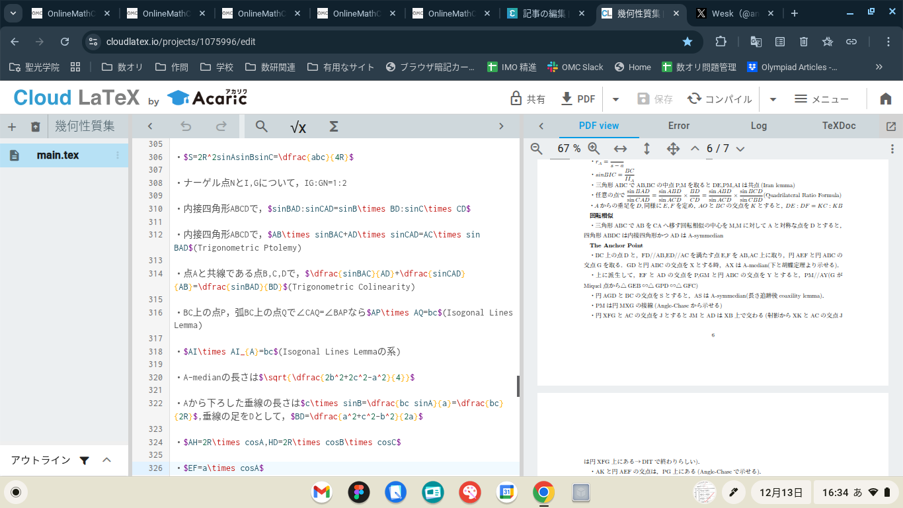Screen dimensions: 903x508
Task: Create a new file in the project sidebar
Action: [12, 126]
